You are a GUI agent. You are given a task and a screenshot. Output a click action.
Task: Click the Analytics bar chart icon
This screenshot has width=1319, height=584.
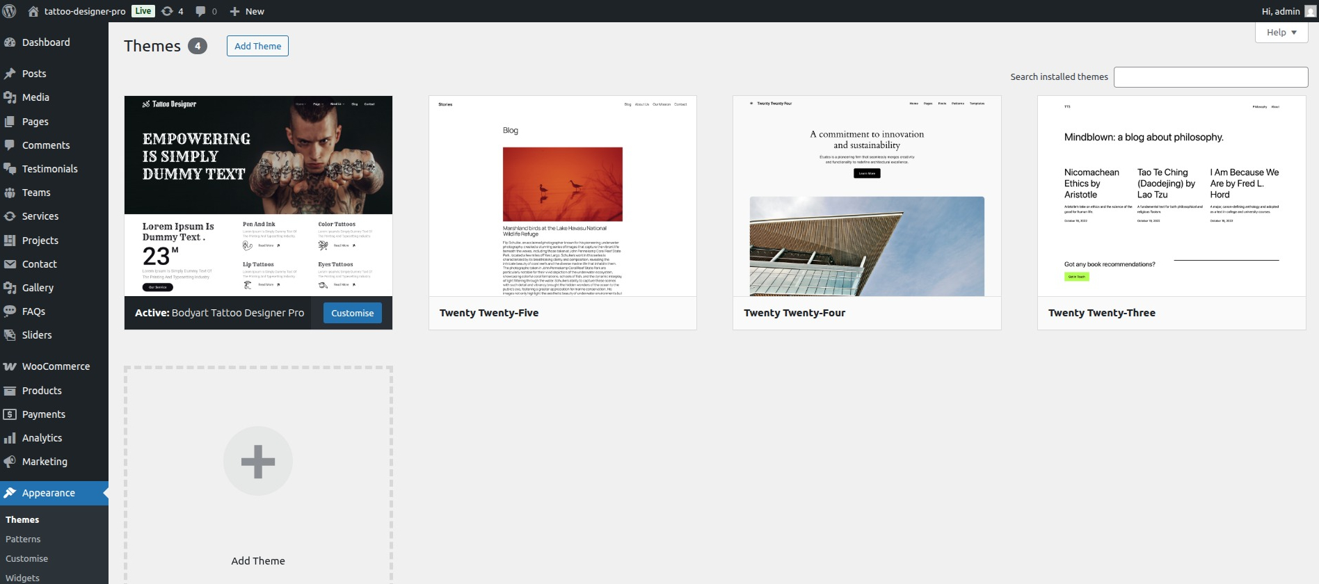(10, 438)
